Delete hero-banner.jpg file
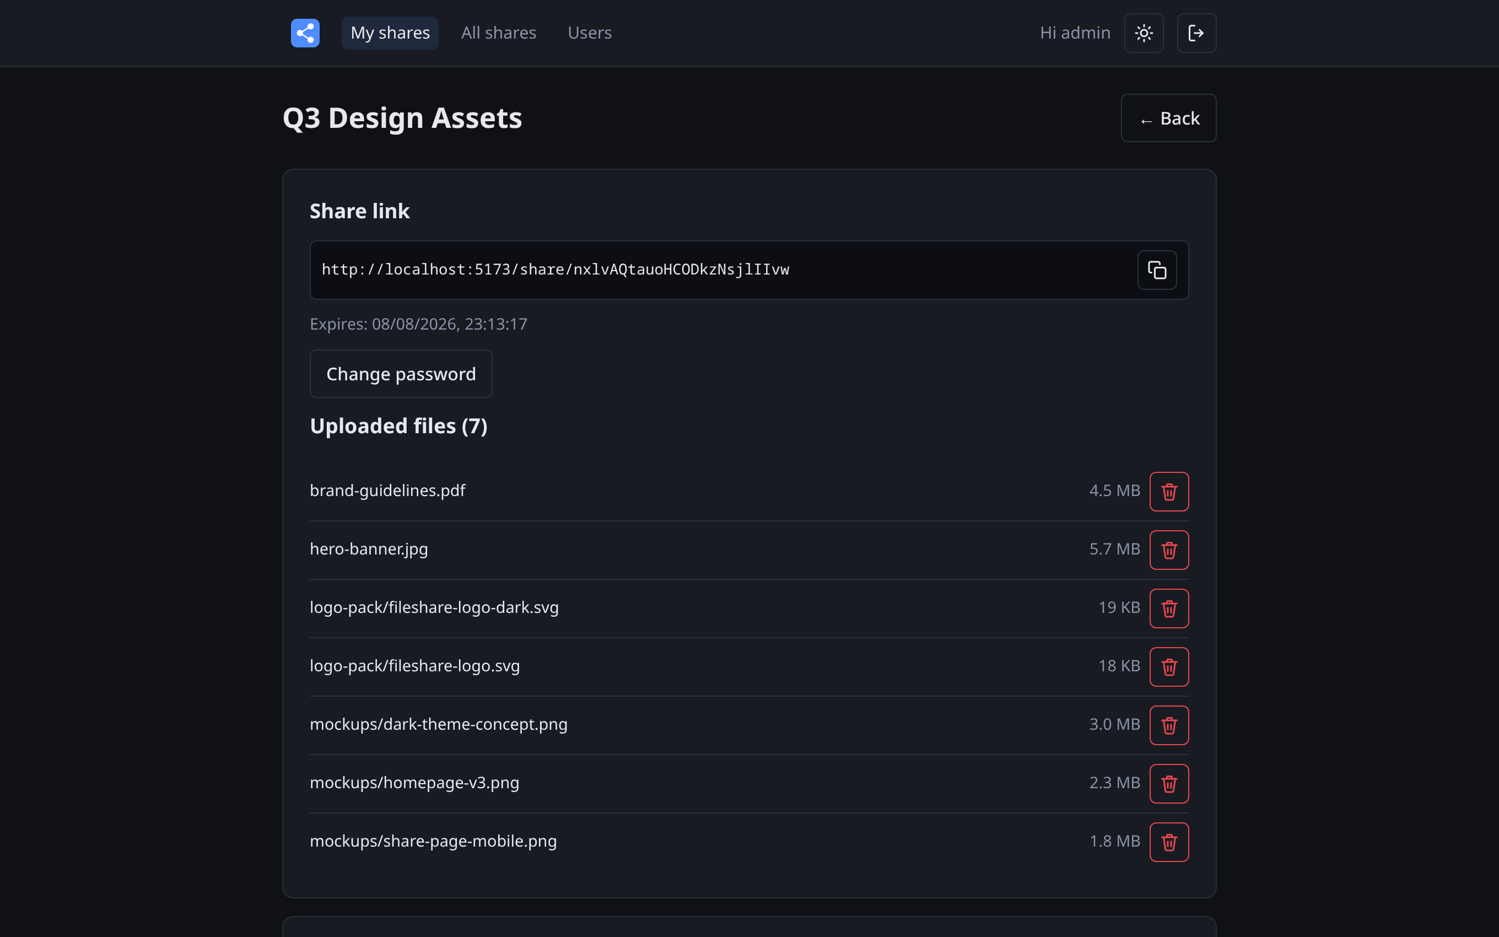Image resolution: width=1499 pixels, height=937 pixels. pos(1169,550)
